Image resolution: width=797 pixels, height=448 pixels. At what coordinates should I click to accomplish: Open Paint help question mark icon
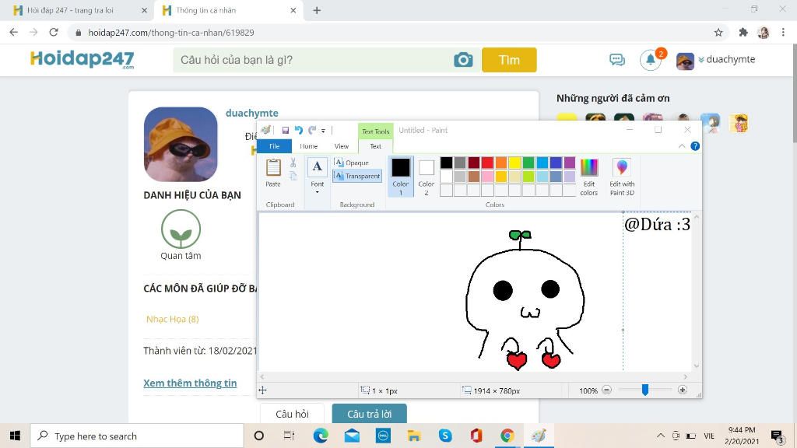pos(695,146)
